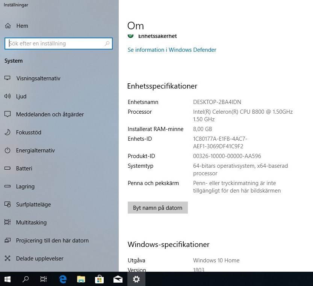Click the Energialternativ power icon

pos(8,150)
